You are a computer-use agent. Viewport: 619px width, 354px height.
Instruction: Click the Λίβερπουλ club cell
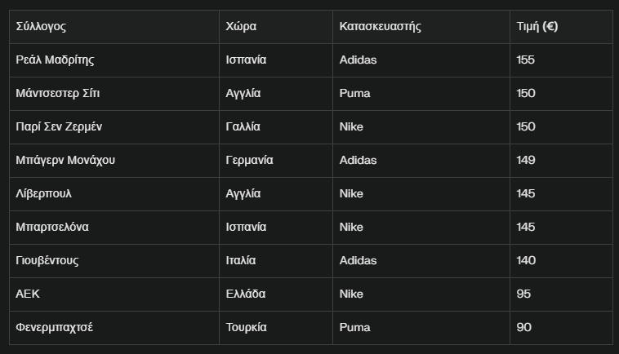pyautogui.click(x=43, y=193)
